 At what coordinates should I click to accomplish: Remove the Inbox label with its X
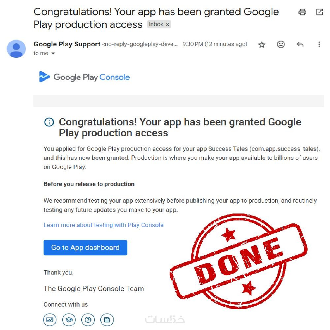tap(167, 24)
